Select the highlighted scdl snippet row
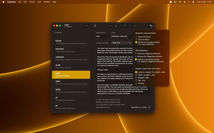Viewport: 214px width, 133px height. click(x=71, y=75)
